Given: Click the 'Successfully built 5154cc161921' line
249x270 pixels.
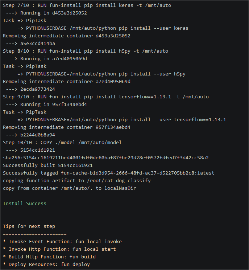Looking at the screenshot, I should coord(48,165).
